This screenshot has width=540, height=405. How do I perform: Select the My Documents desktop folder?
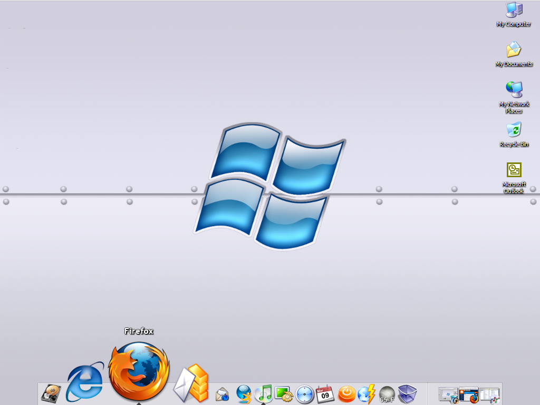coord(514,54)
